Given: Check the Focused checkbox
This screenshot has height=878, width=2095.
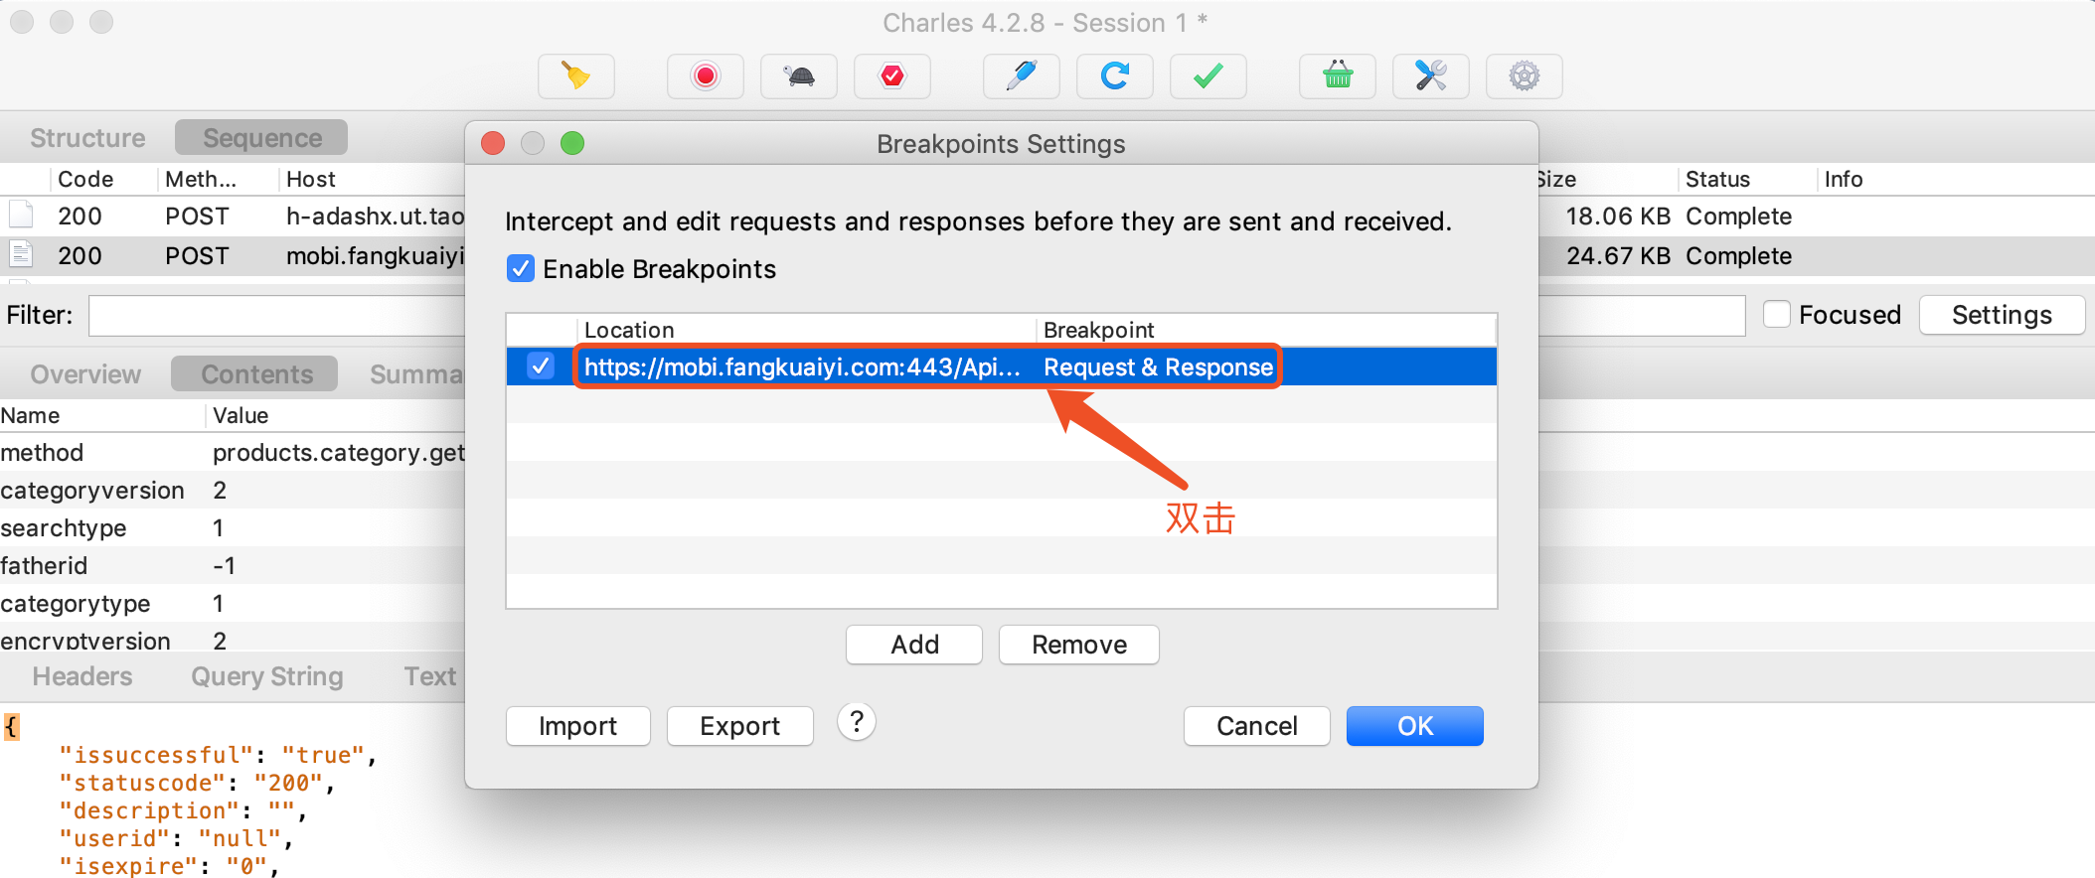Looking at the screenshot, I should tap(1777, 315).
